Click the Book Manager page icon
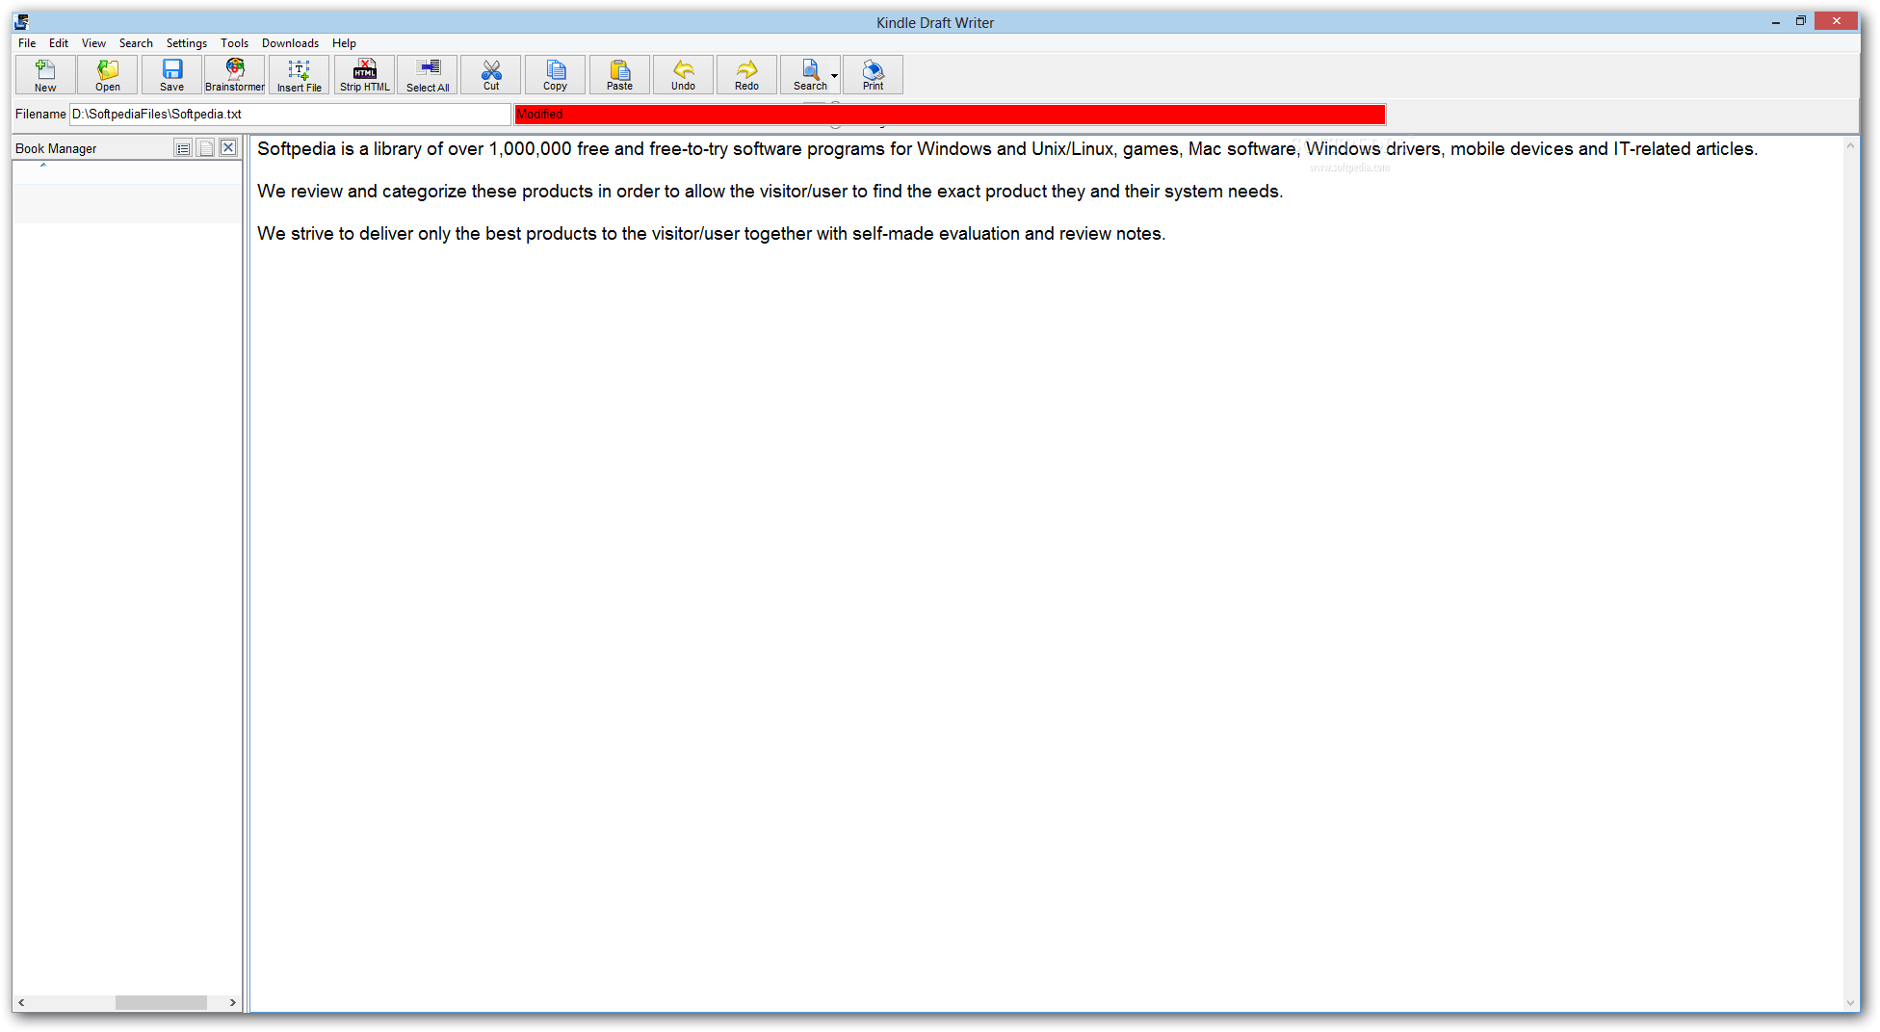 205,148
